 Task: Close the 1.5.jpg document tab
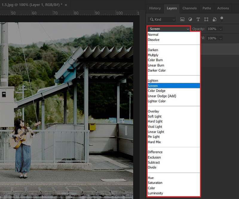pyautogui.click(x=66, y=5)
